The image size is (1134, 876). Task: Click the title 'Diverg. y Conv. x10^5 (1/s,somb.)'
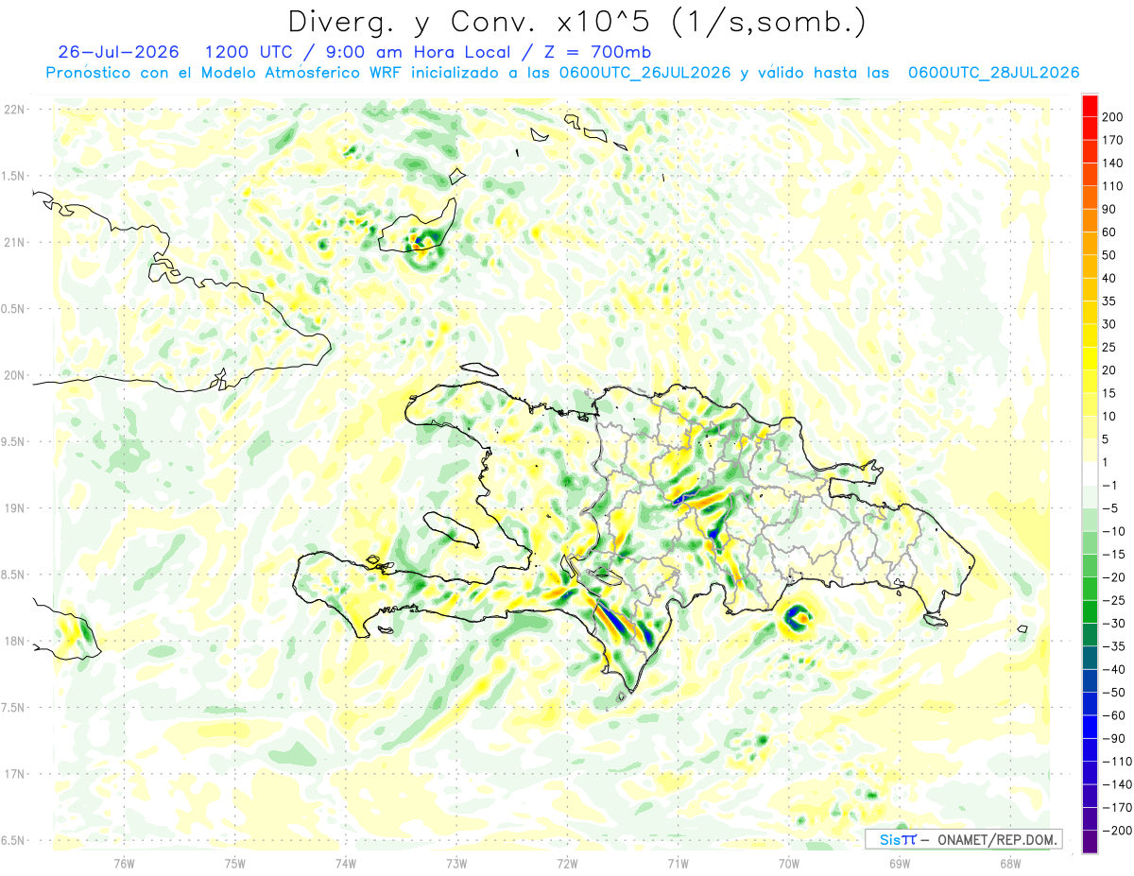coord(576,22)
